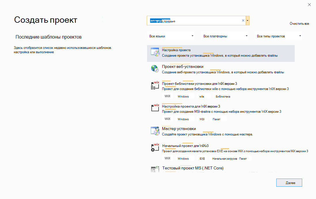Click the Очистить все link

pos(299,24)
